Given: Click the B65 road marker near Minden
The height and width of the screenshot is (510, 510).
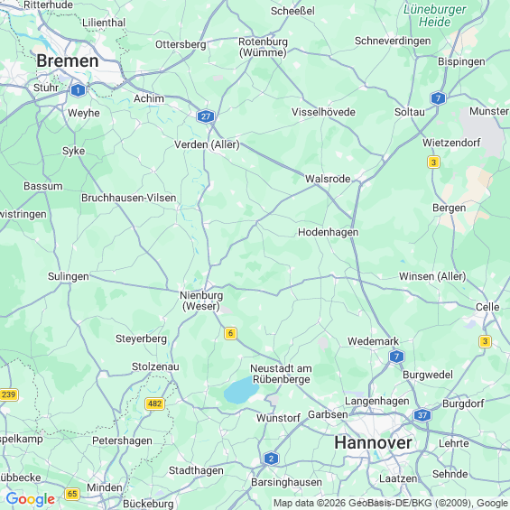Looking at the screenshot, I should pyautogui.click(x=72, y=494).
